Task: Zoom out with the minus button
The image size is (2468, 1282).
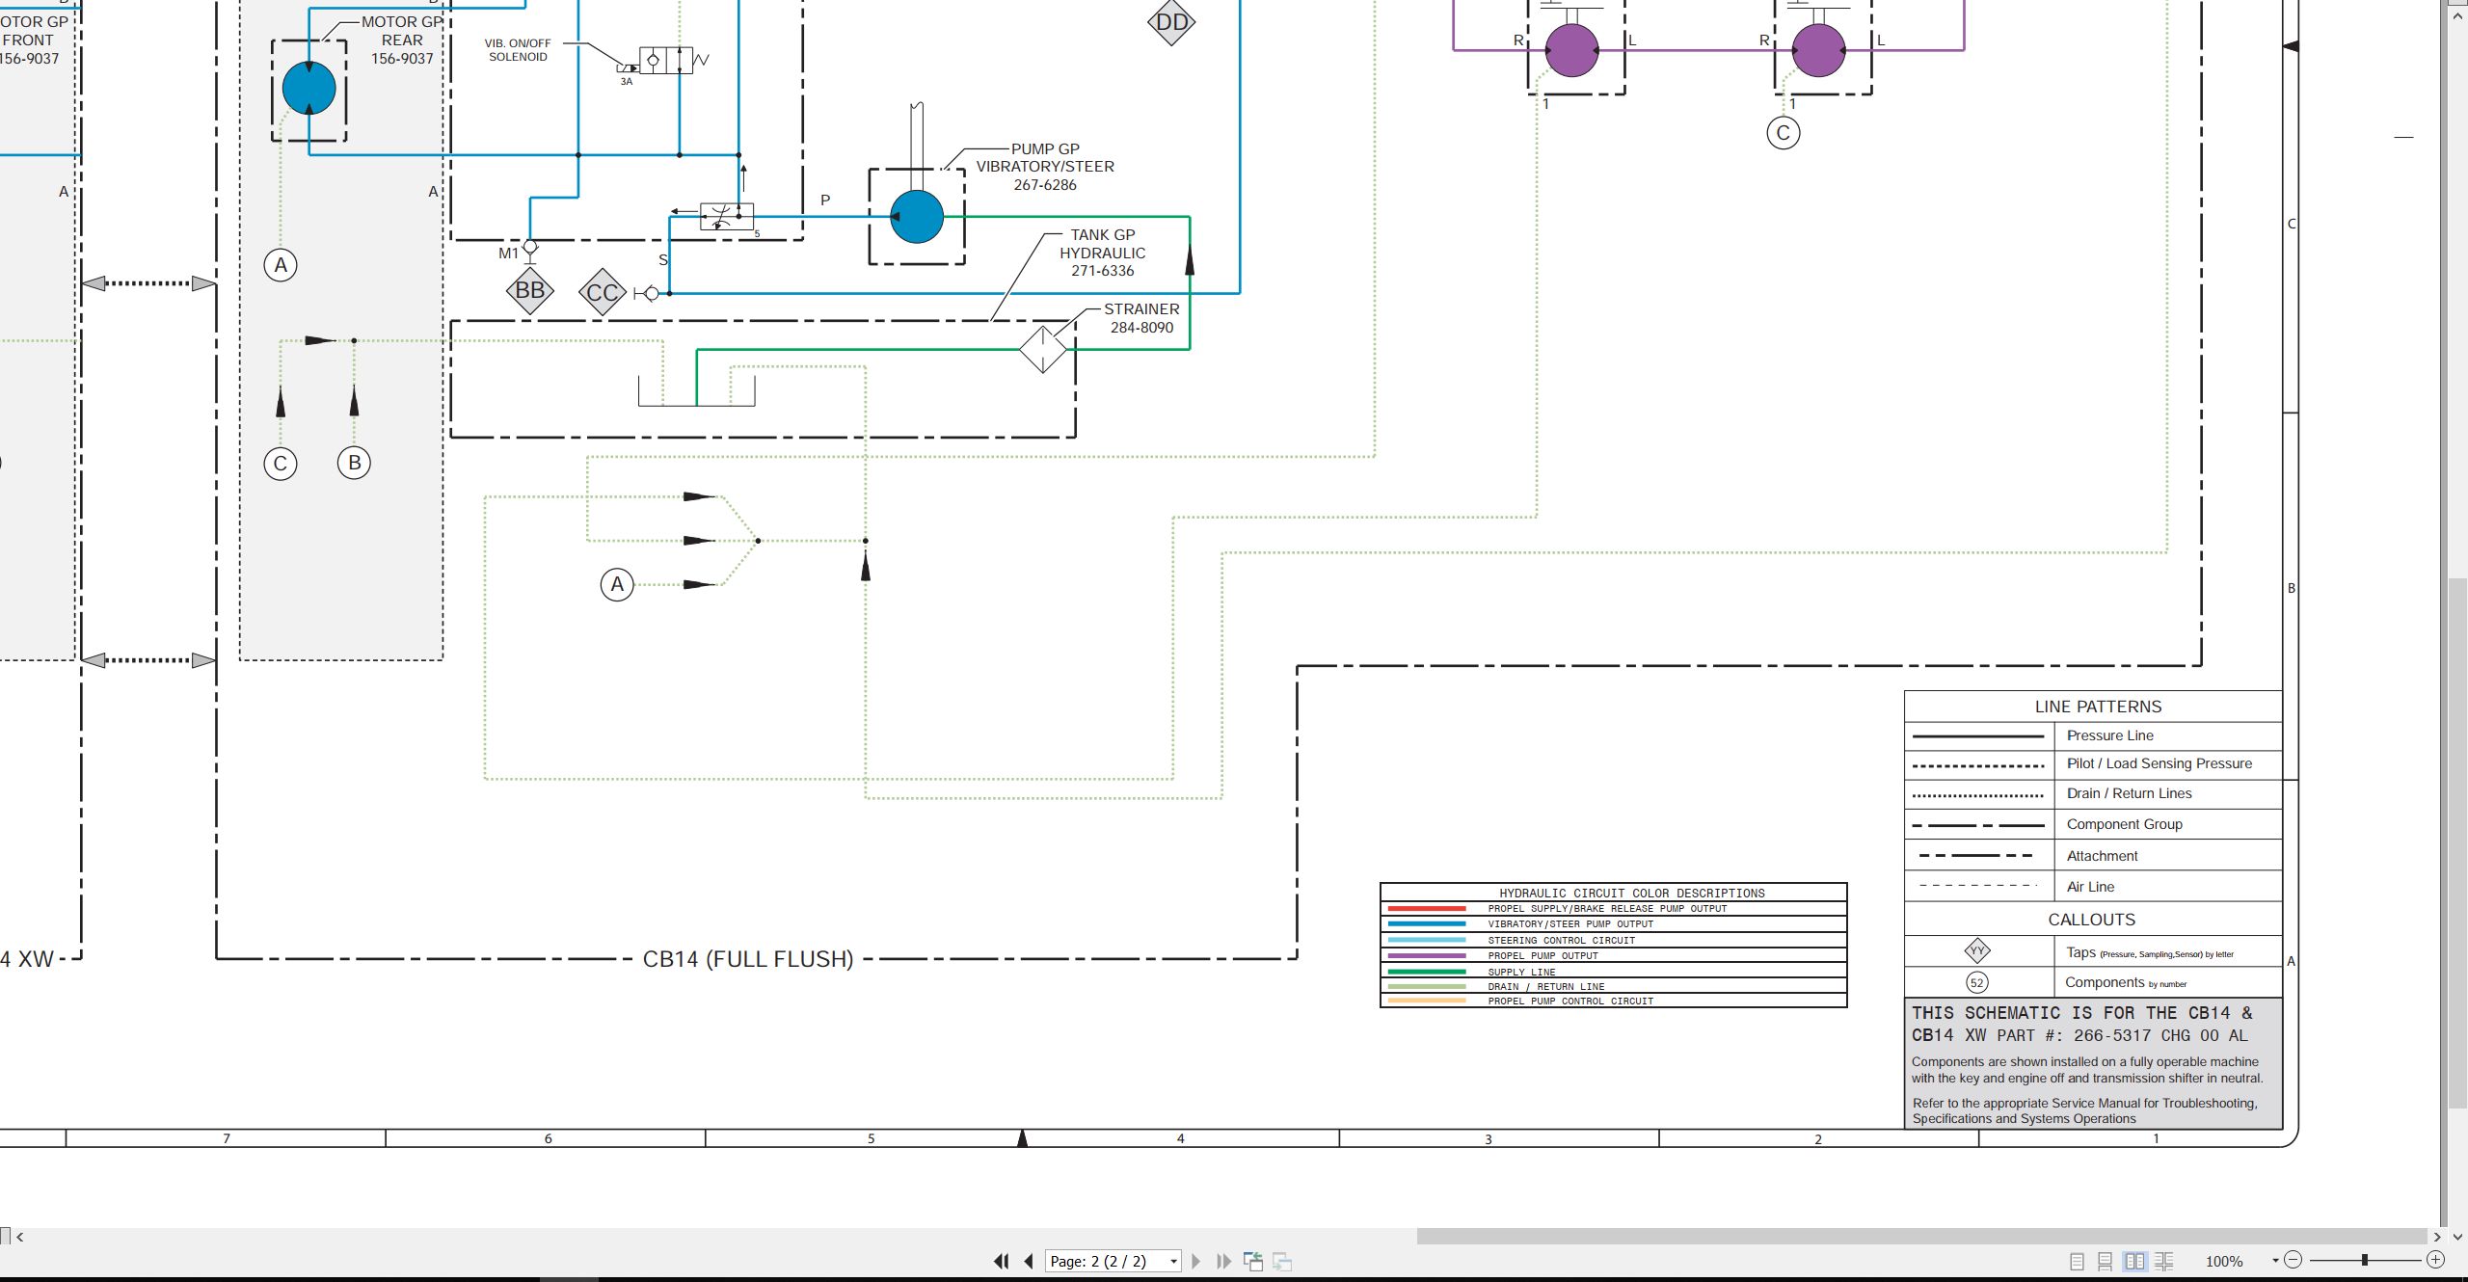Action: [2294, 1260]
